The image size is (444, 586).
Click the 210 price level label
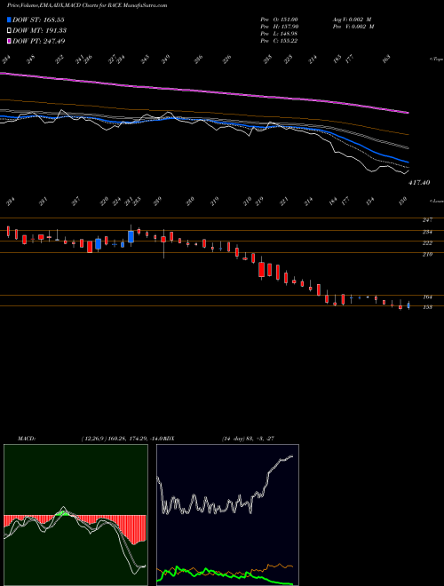427,255
